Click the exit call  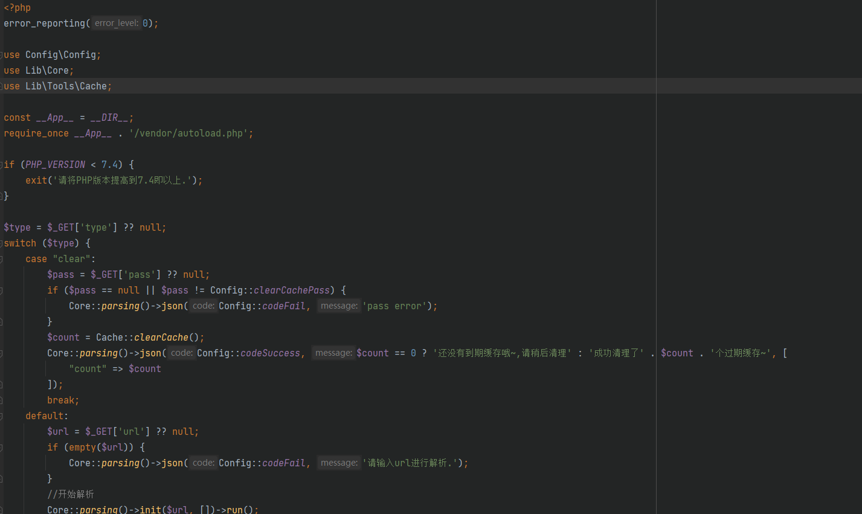click(36, 181)
